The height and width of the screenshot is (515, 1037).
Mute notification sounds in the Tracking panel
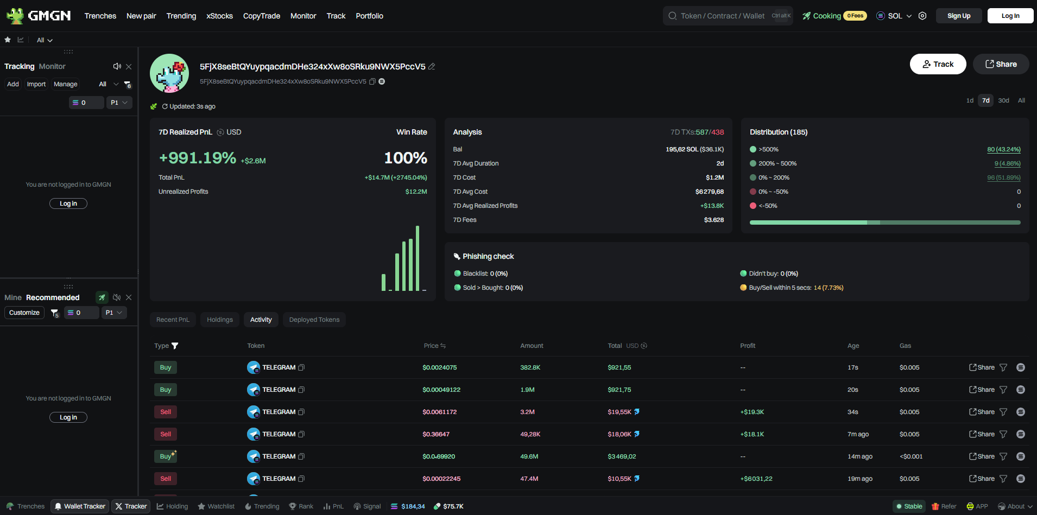(x=117, y=66)
